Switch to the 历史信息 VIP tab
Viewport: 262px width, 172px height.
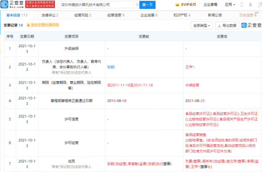click(249, 15)
